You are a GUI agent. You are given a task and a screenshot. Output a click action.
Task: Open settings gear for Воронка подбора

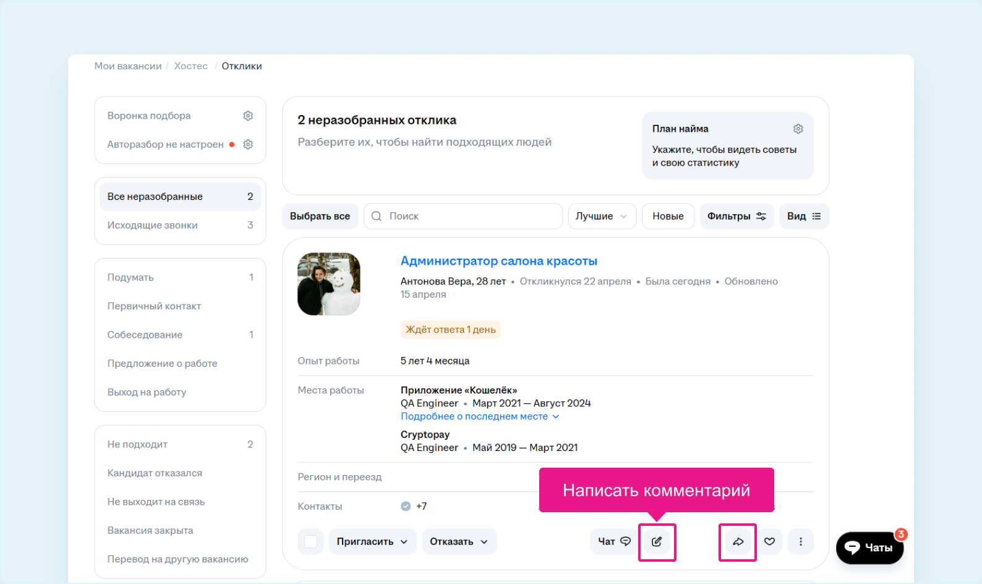coord(248,116)
